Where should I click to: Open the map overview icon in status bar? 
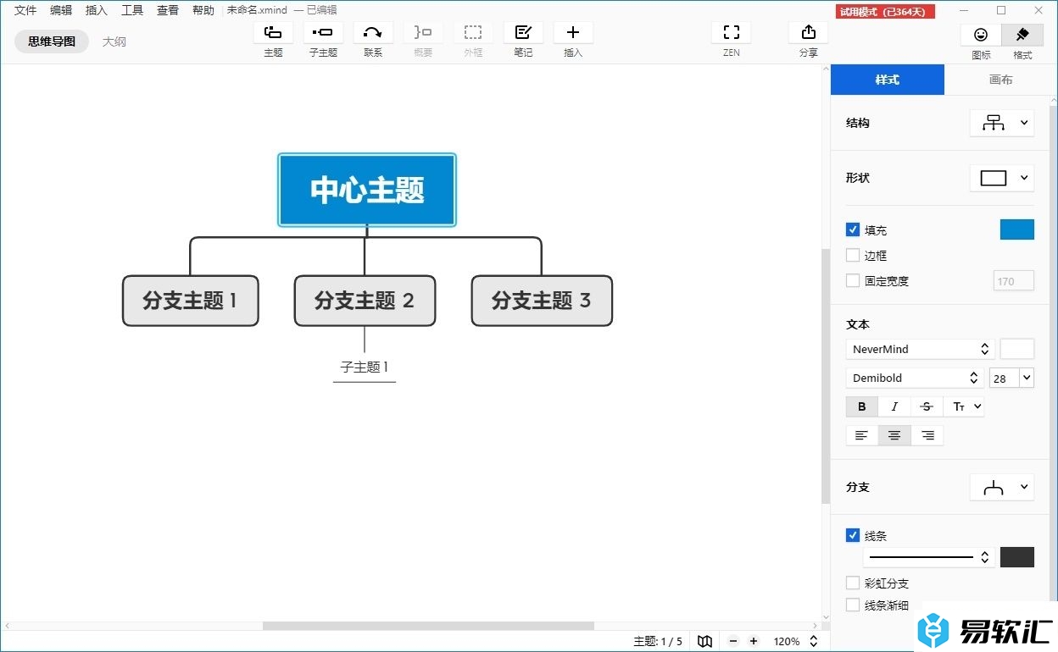(x=704, y=641)
